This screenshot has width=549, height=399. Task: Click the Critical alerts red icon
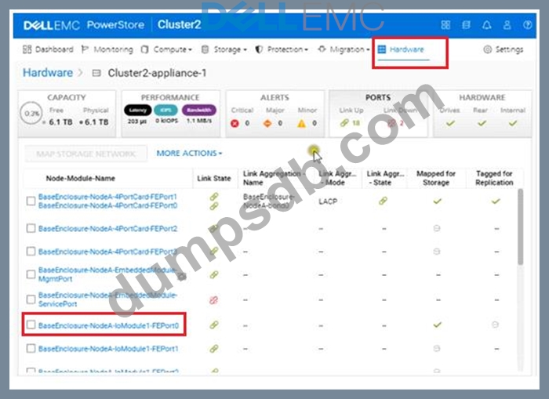(235, 123)
